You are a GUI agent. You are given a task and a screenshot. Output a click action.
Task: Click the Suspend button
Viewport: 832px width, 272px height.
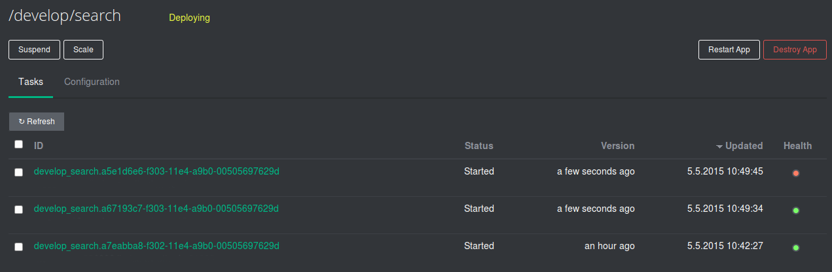(34, 50)
